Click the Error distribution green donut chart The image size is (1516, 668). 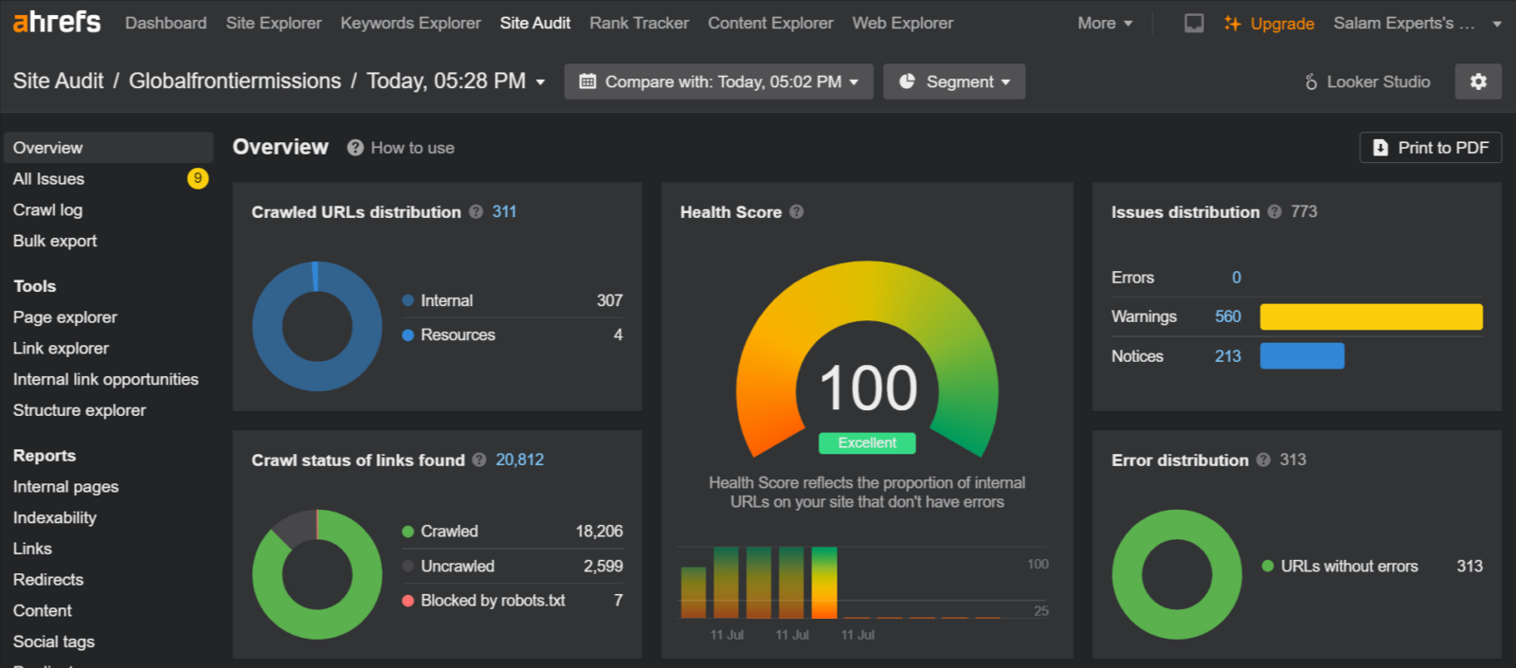click(x=1177, y=574)
